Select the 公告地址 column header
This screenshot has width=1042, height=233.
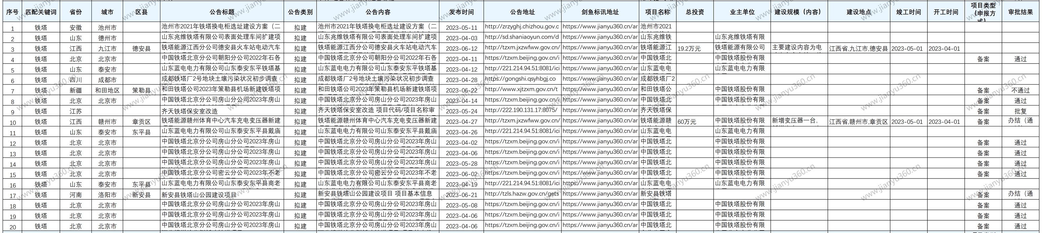(523, 12)
